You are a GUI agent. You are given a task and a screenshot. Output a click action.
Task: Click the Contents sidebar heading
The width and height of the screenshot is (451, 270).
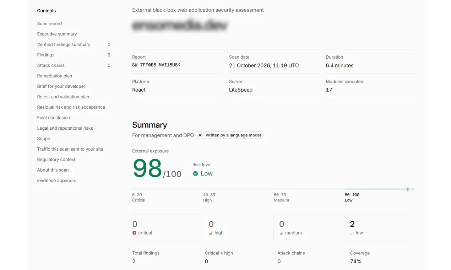point(47,11)
